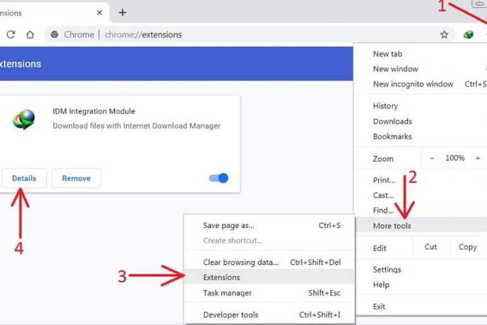Decrease zoom with the minus button
Viewport: 487px width, 325px height.
click(432, 158)
